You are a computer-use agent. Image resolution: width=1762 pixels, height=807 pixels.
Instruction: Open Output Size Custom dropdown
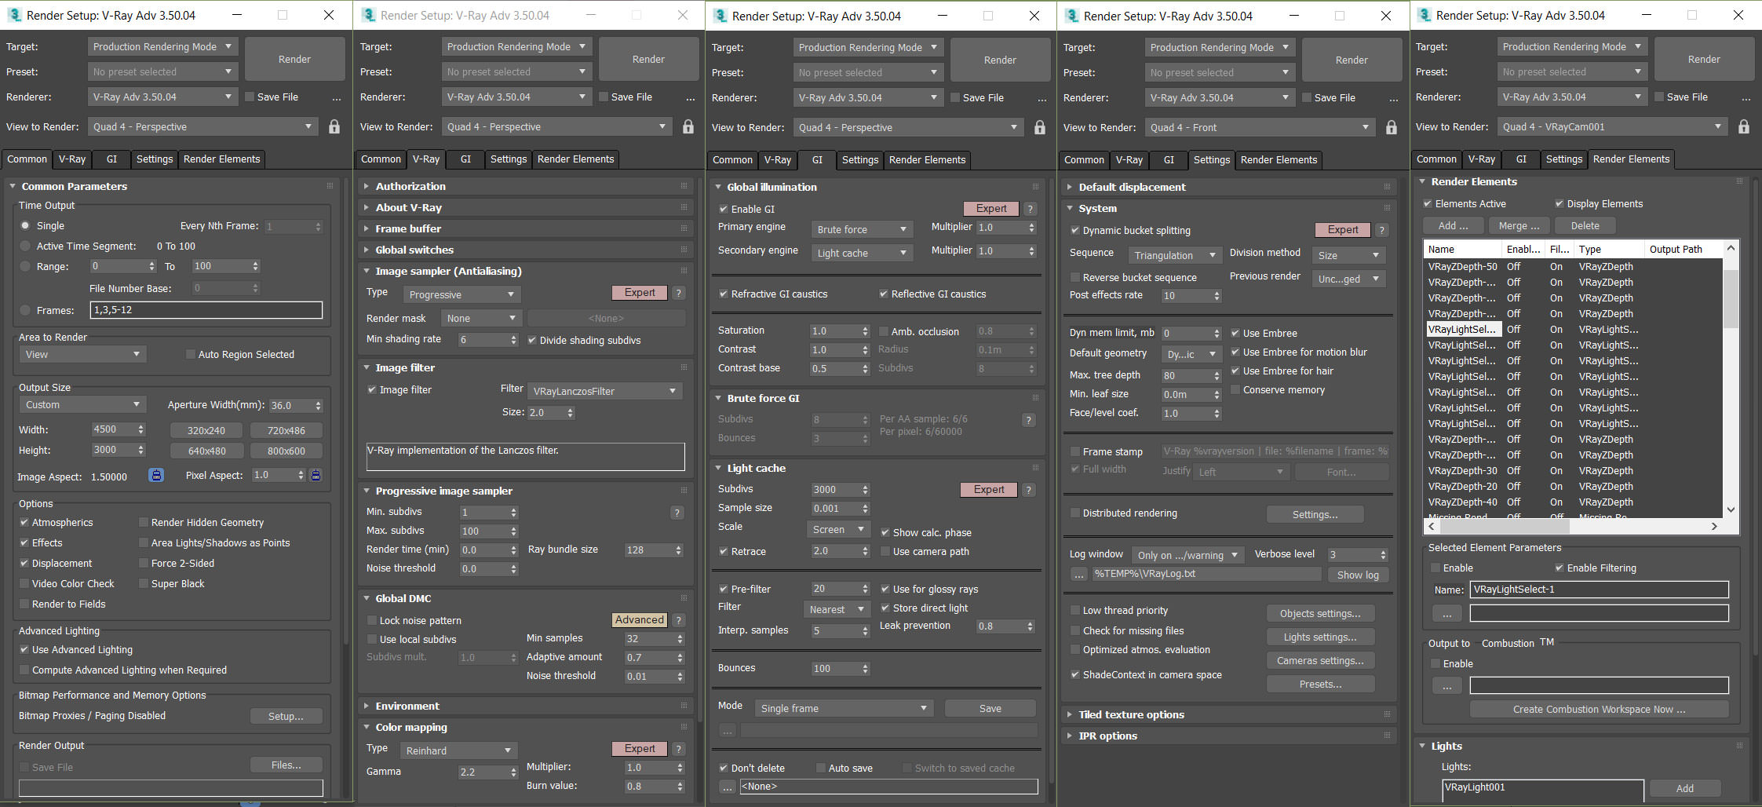[x=82, y=404]
